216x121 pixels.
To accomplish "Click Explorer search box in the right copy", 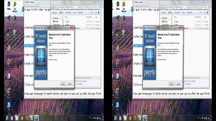I will tap(199, 7).
